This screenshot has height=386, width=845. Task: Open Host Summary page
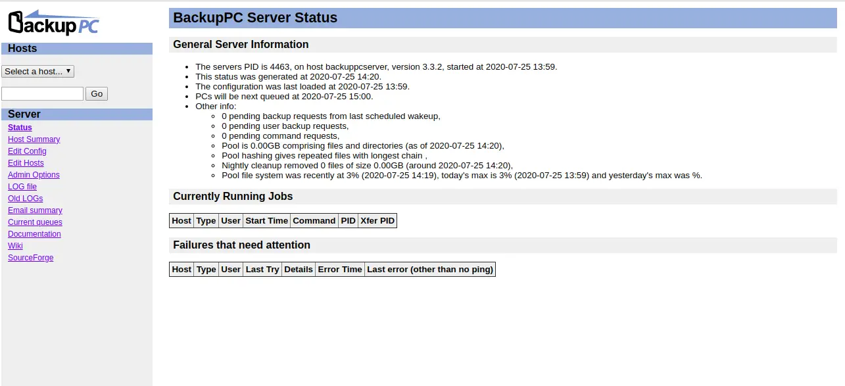(34, 139)
